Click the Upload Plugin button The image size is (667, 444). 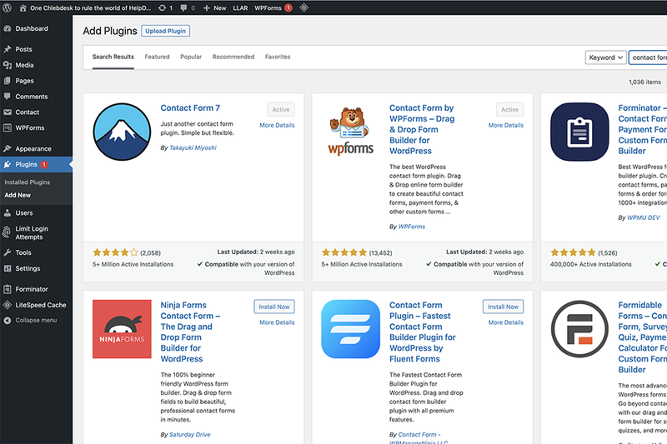(165, 31)
